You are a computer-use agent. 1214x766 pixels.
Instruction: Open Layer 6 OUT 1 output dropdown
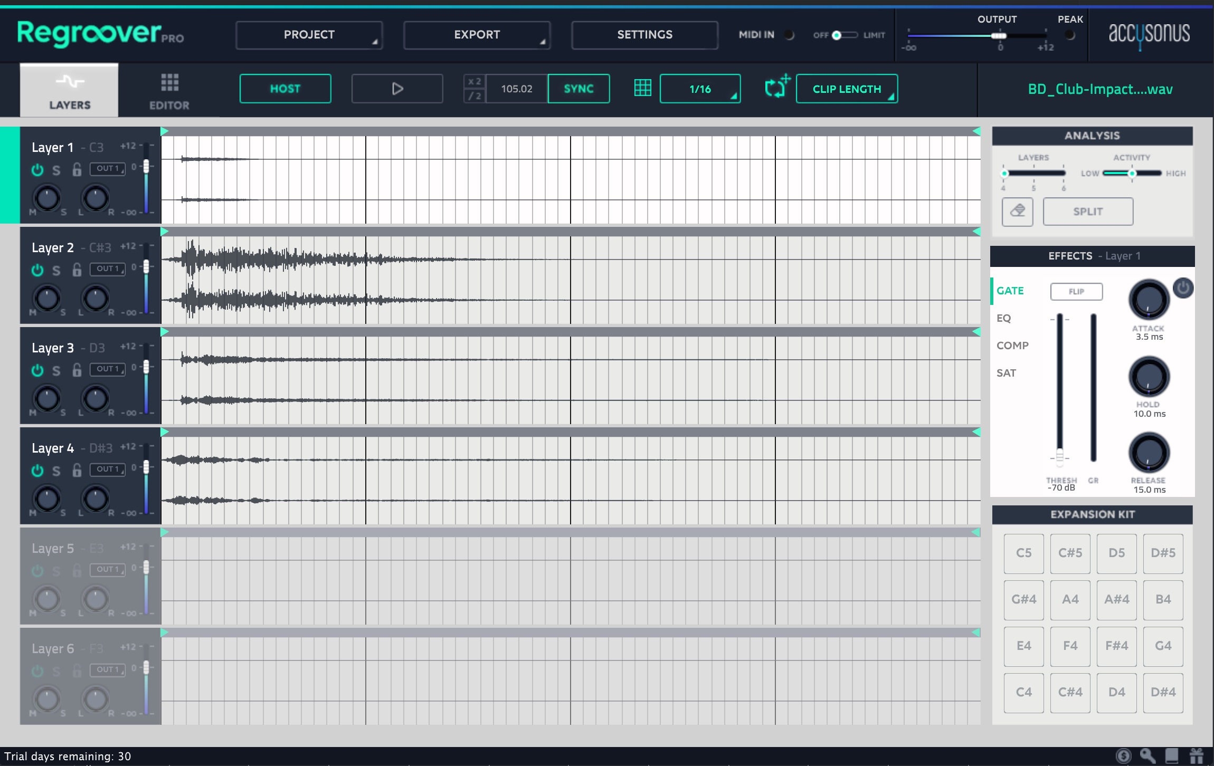[108, 670]
